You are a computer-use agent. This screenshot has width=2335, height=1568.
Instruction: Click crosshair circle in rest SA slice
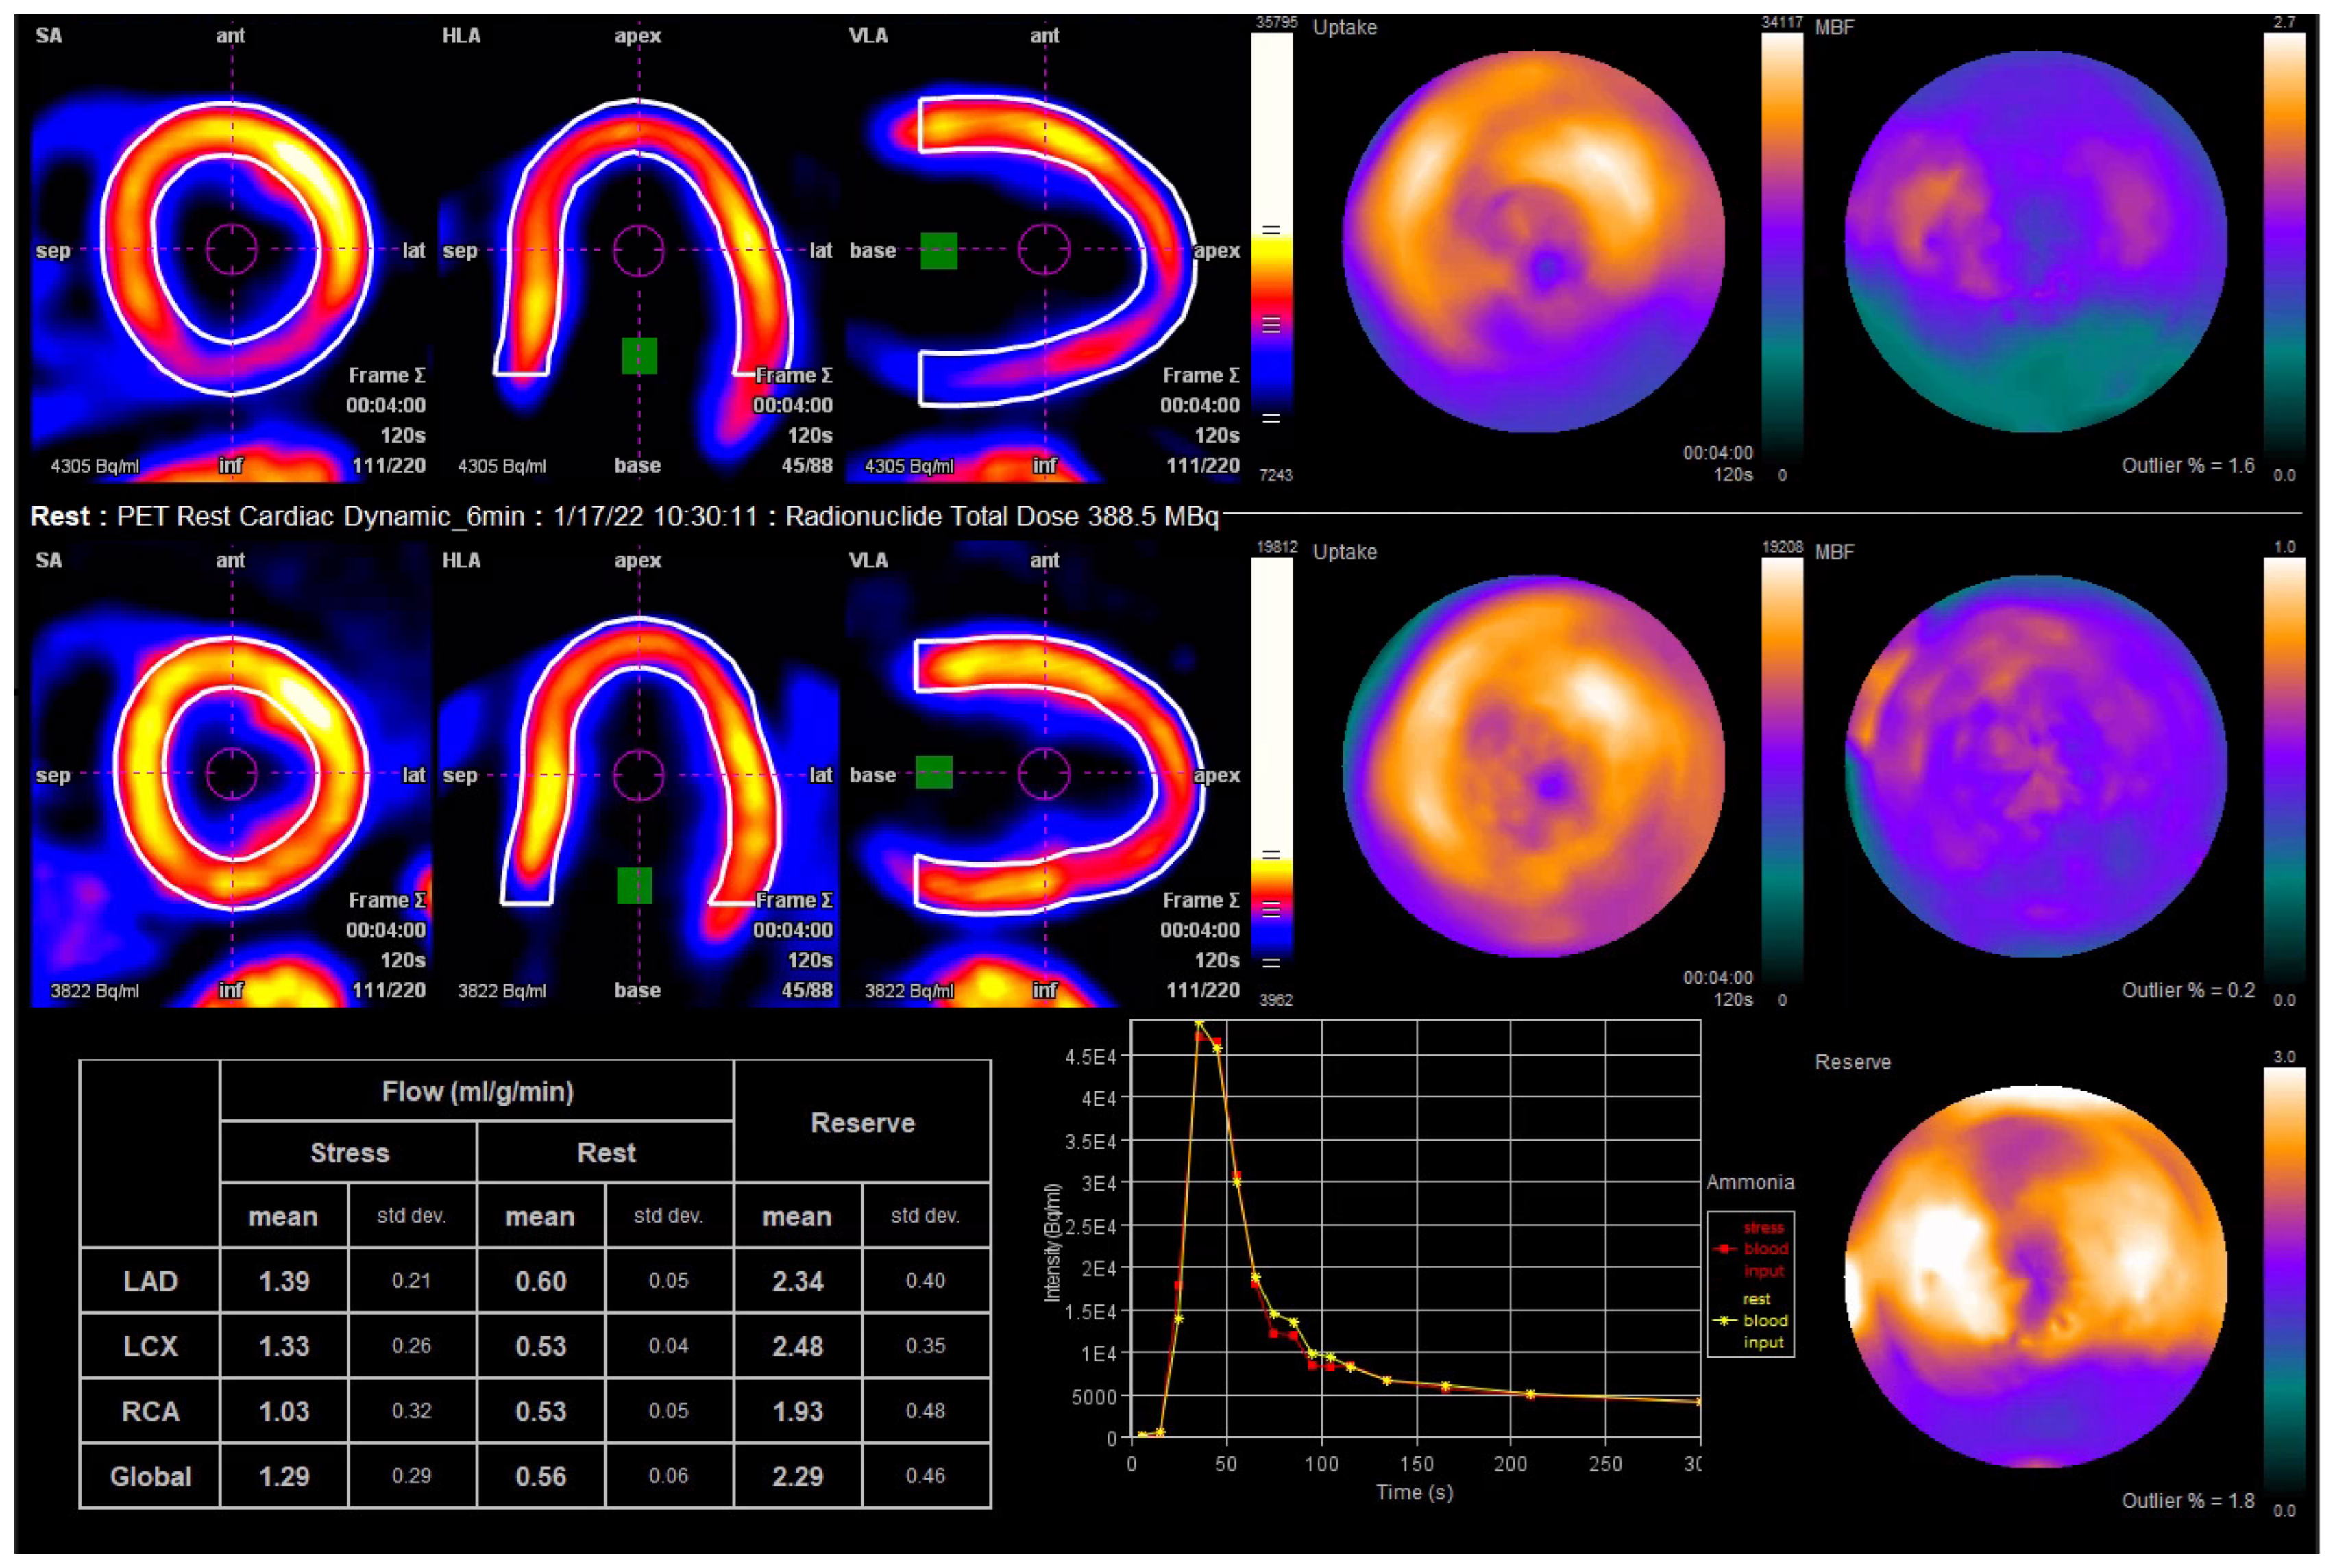click(x=231, y=774)
